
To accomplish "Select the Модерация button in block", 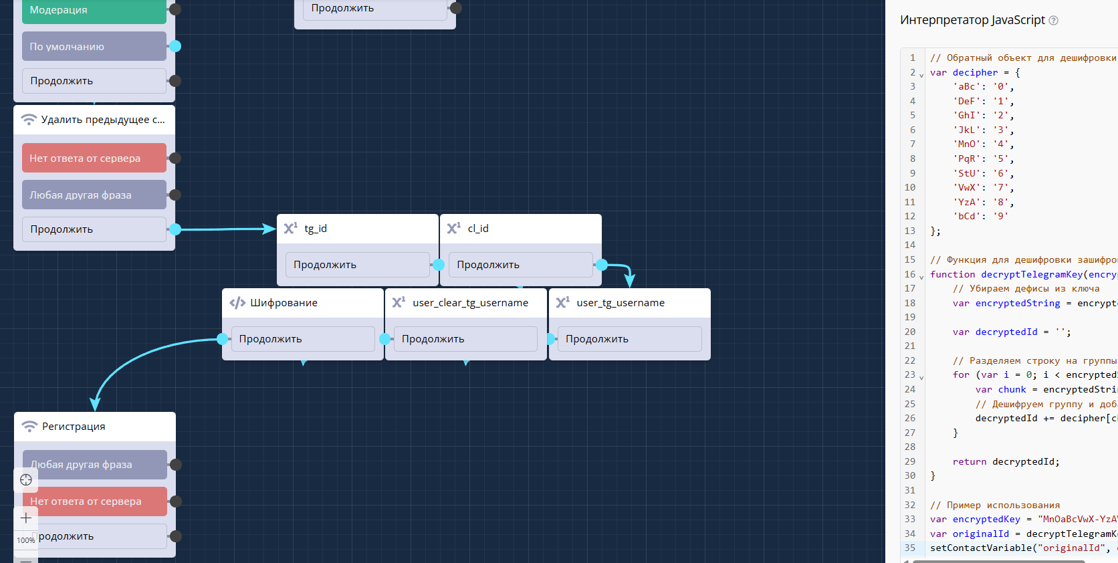I will coord(94,11).
